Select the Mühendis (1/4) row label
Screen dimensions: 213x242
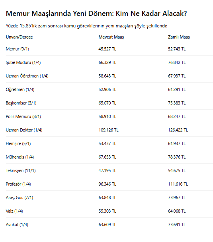pos(20,157)
